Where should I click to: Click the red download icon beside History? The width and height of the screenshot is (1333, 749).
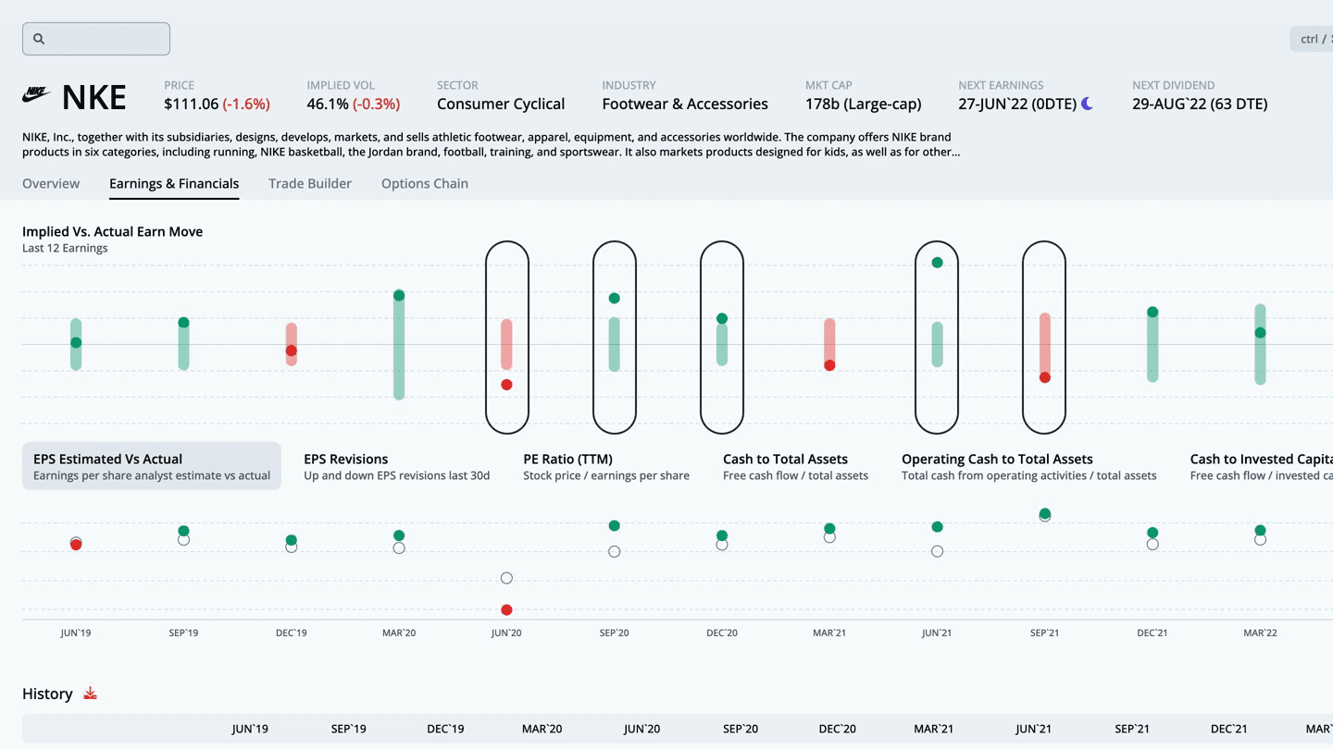click(90, 694)
